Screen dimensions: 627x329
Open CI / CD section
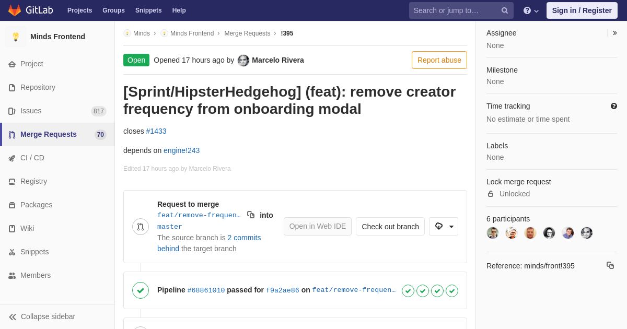(x=57, y=158)
